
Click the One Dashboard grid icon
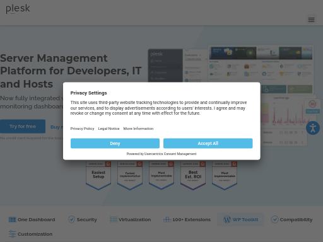(12, 219)
